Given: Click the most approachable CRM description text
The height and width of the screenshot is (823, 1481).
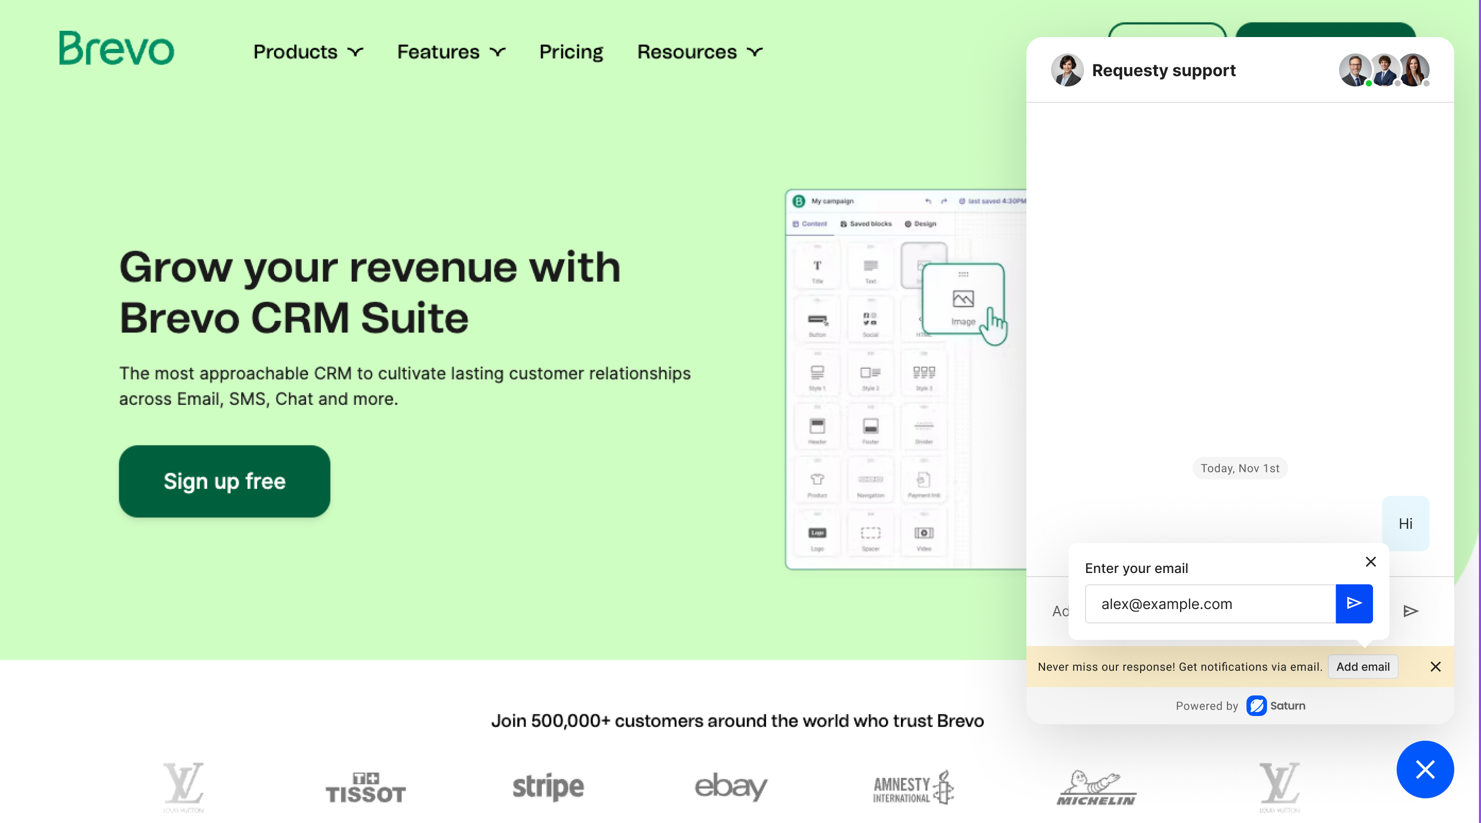Looking at the screenshot, I should pyautogui.click(x=405, y=386).
